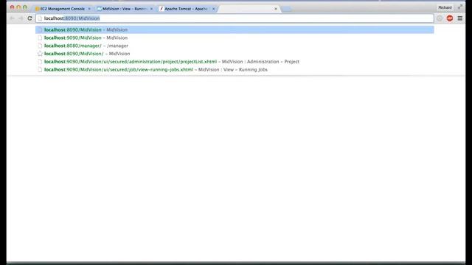Image resolution: width=472 pixels, height=265 pixels.
Task: Click the yellow minimize window button
Action: coord(18,7)
